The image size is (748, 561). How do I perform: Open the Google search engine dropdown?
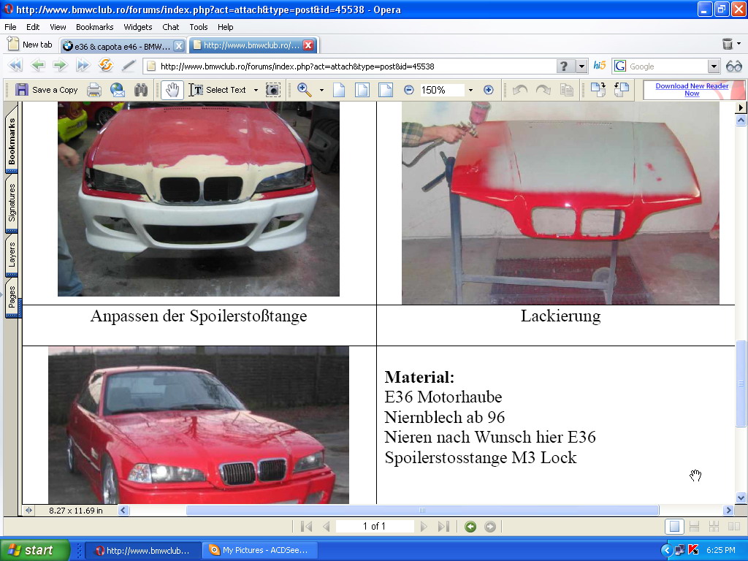(x=714, y=66)
